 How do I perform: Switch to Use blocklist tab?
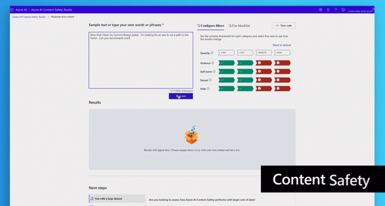point(239,26)
